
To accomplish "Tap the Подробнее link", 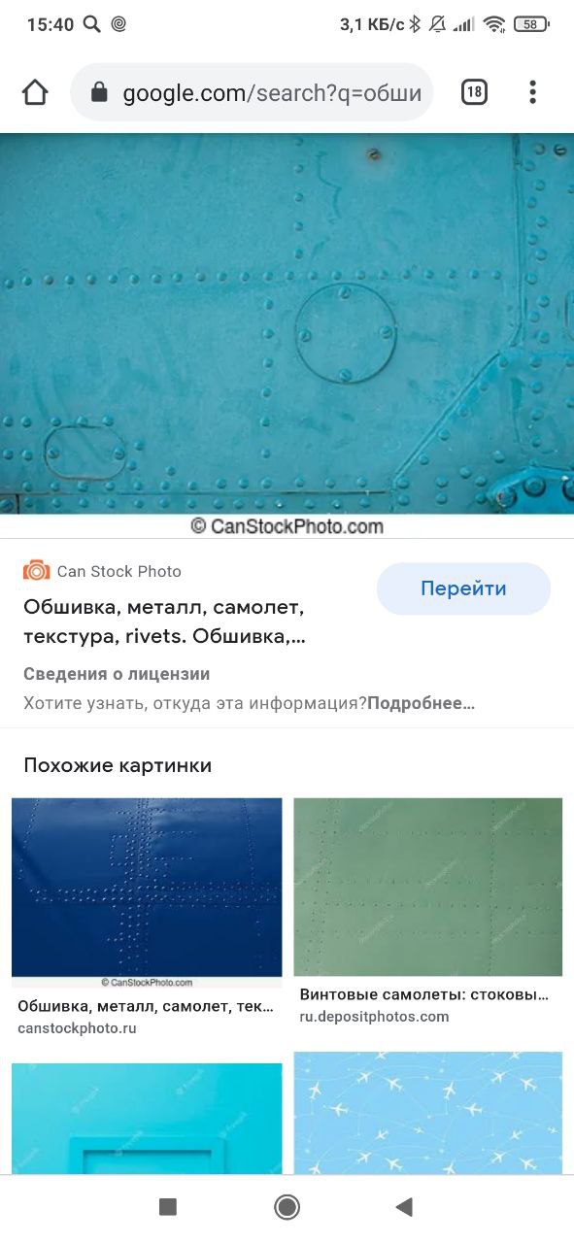I will [x=421, y=703].
